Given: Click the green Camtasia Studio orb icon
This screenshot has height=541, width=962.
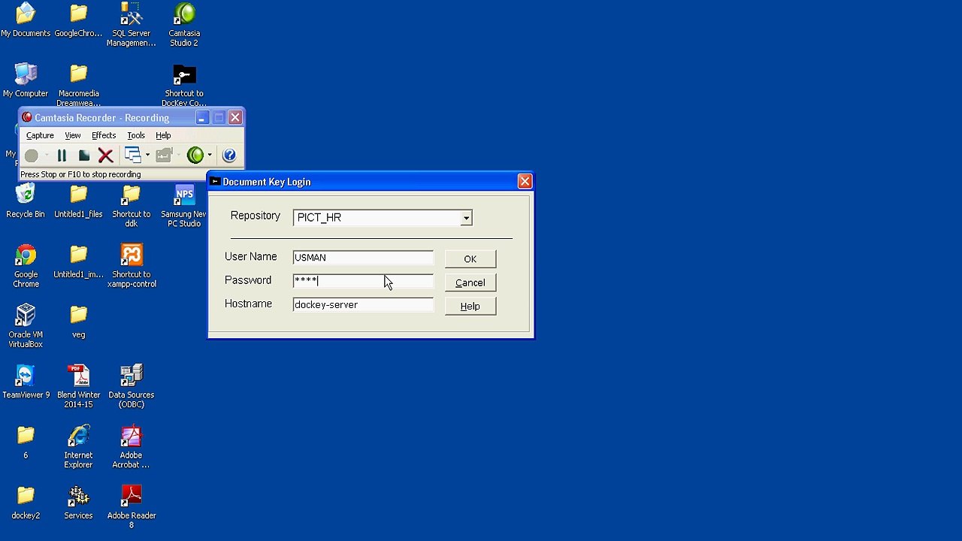Looking at the screenshot, I should pos(195,156).
